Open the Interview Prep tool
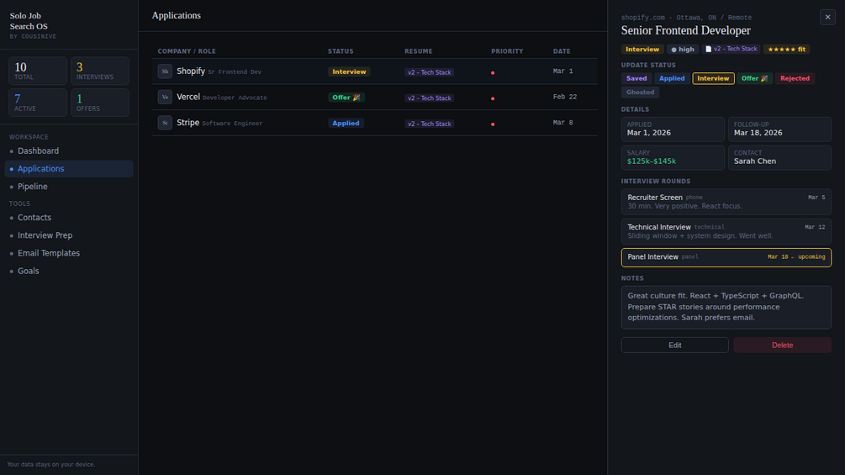Screen dimensions: 845x475 tap(69, 235)
